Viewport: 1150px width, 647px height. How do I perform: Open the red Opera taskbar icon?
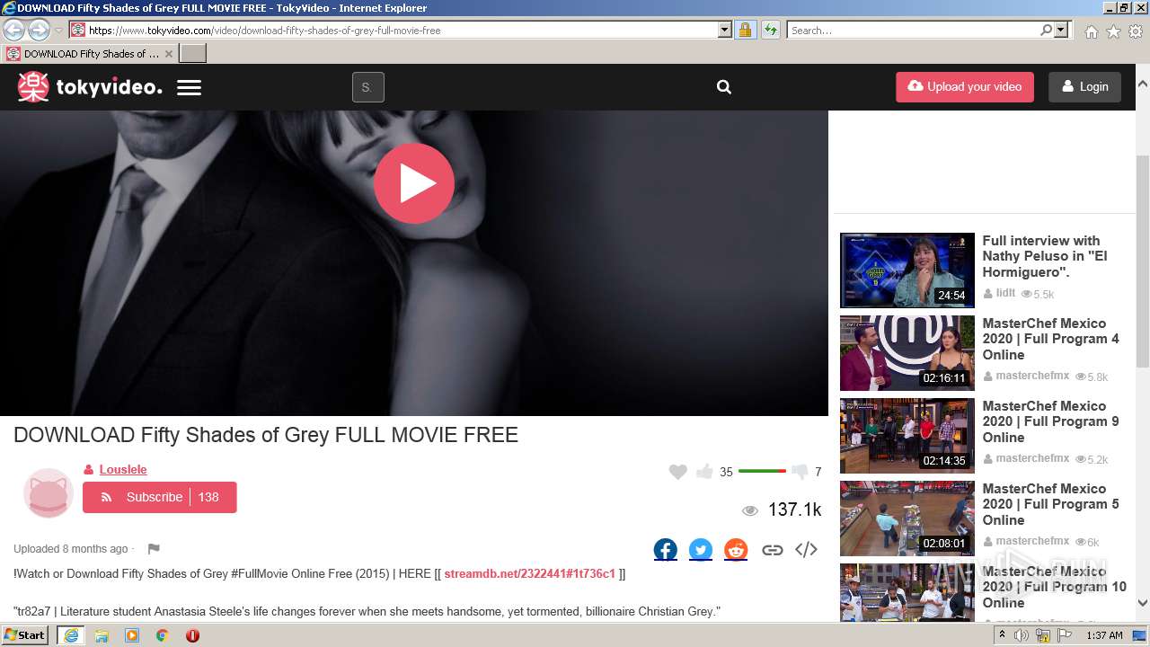click(192, 635)
